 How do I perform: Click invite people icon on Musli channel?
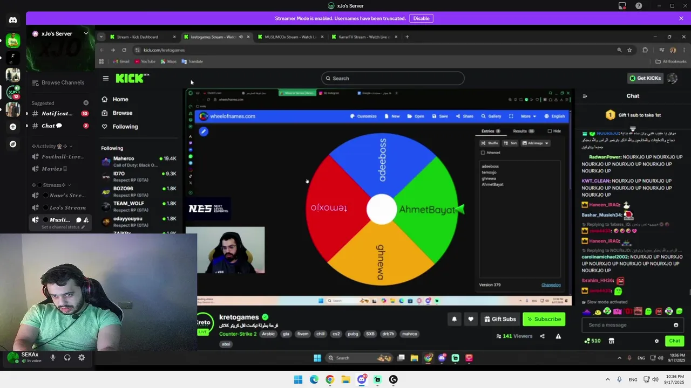[86, 220]
